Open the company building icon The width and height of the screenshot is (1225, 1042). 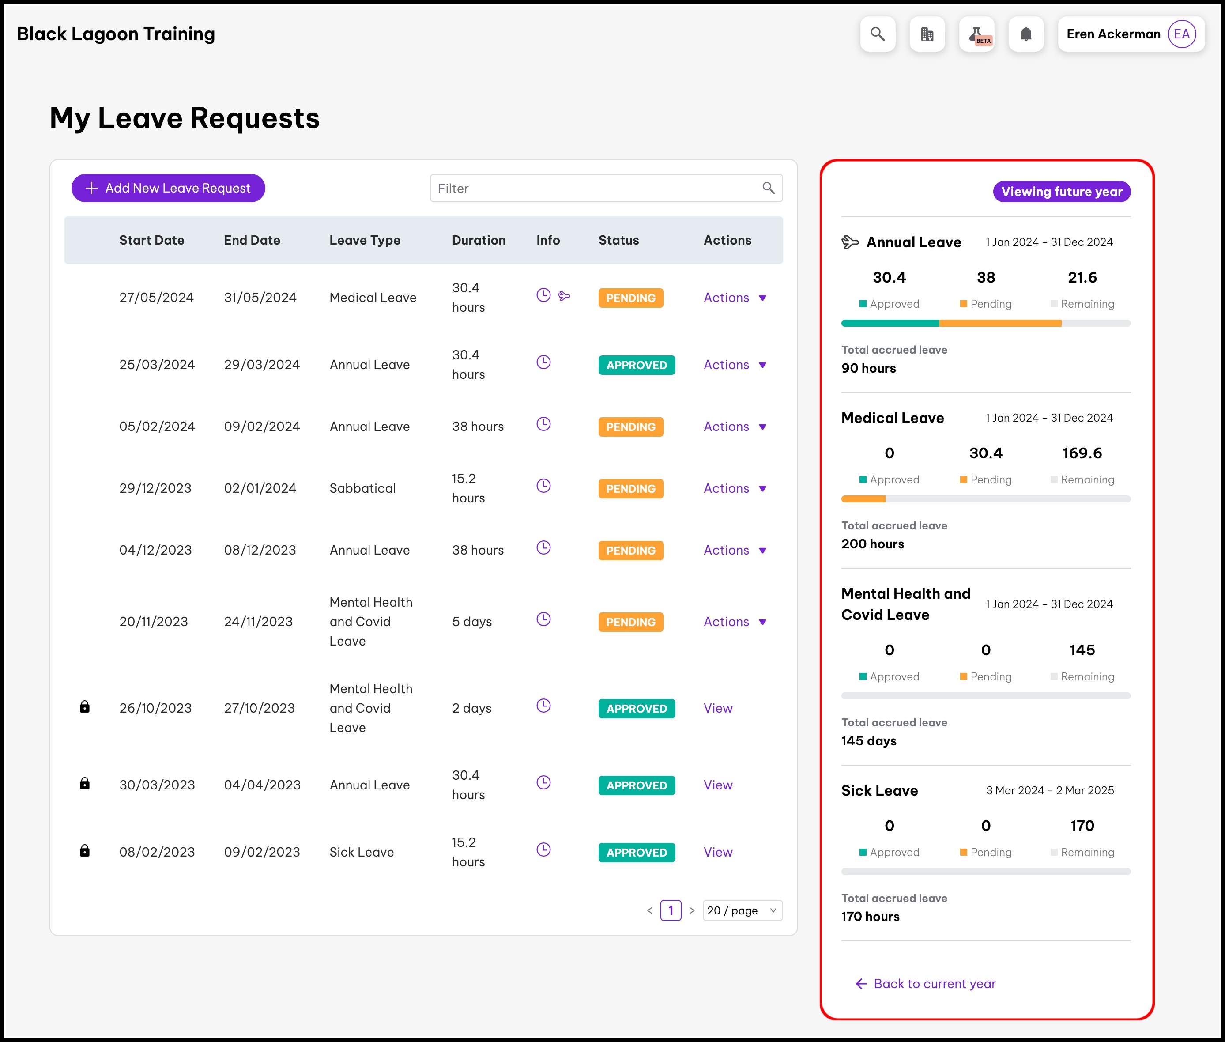[927, 34]
